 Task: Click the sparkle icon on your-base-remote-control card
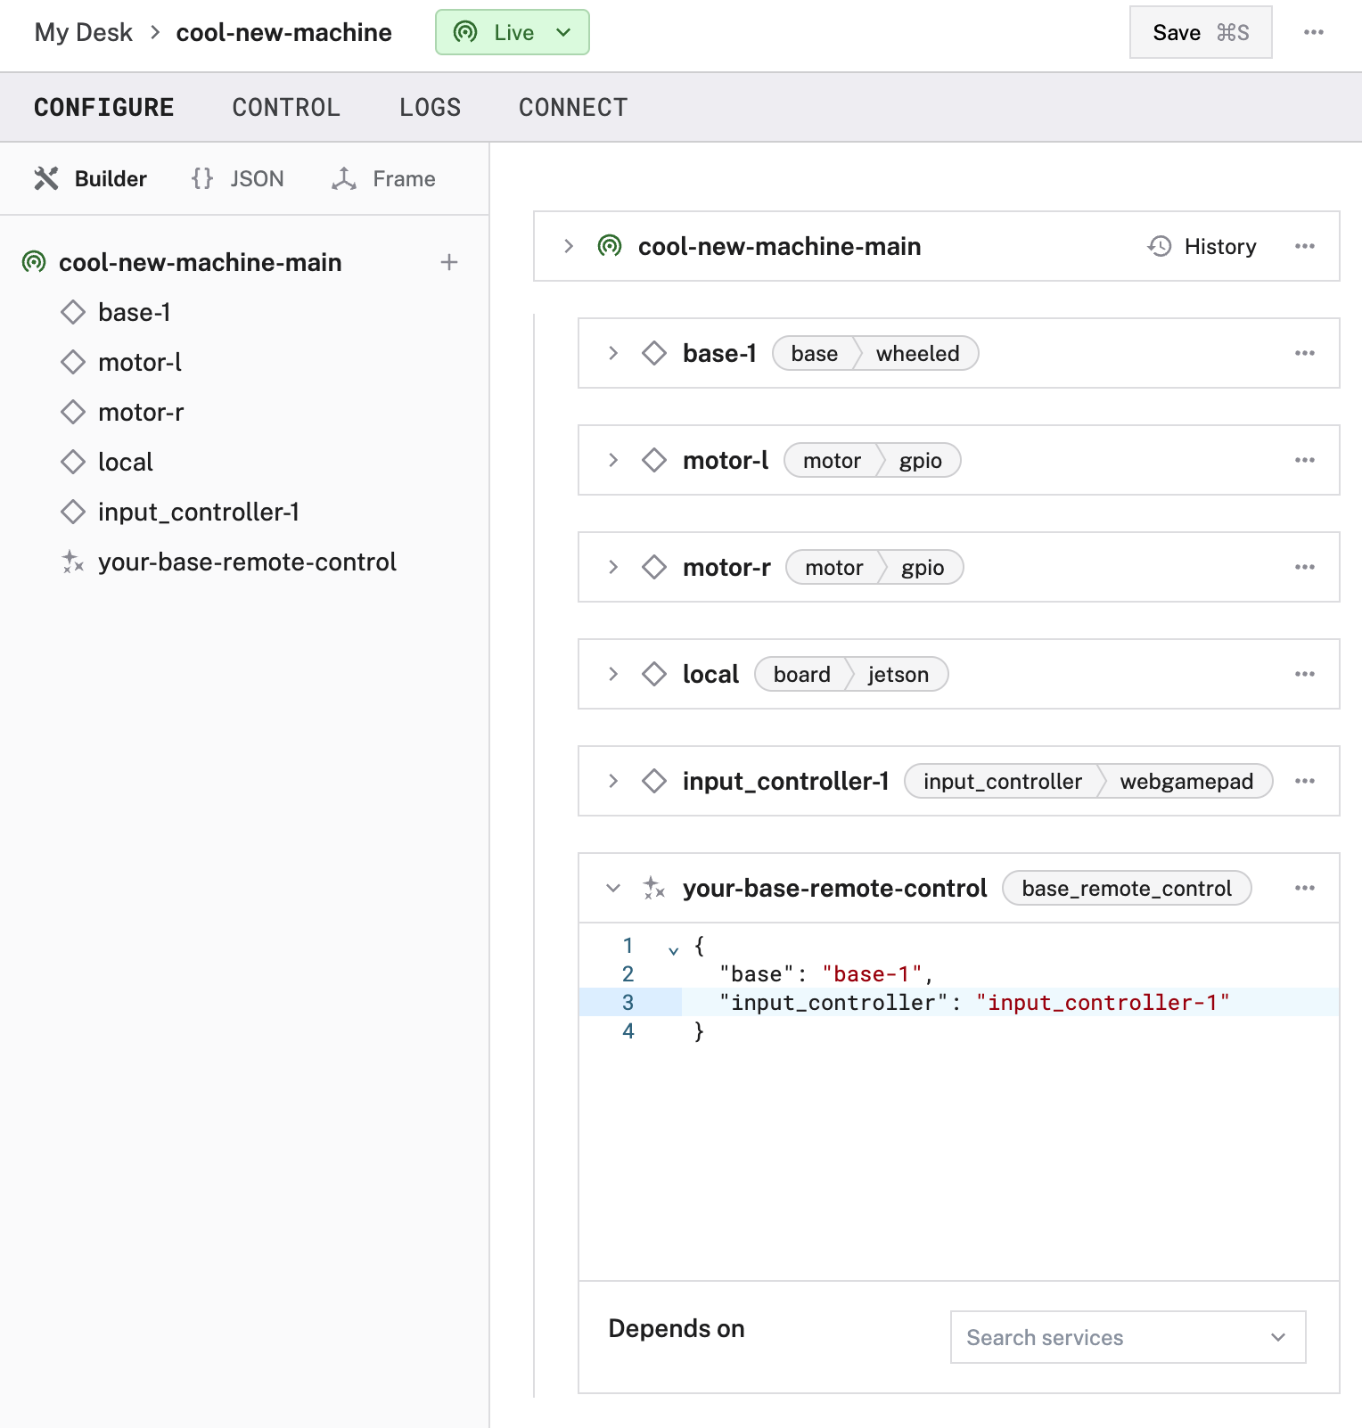[654, 888]
